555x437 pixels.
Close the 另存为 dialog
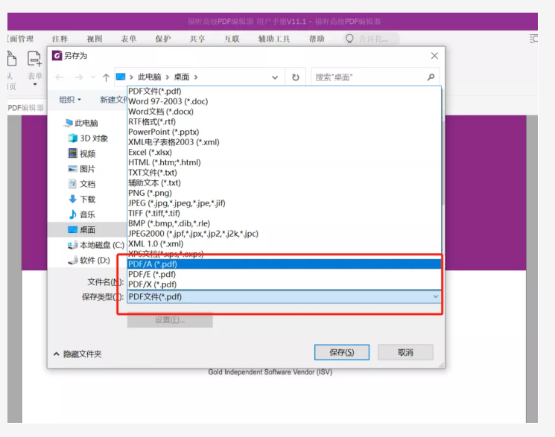point(434,56)
